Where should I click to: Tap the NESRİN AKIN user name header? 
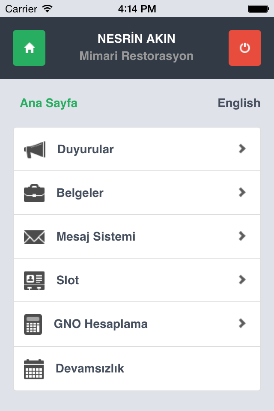click(x=136, y=39)
